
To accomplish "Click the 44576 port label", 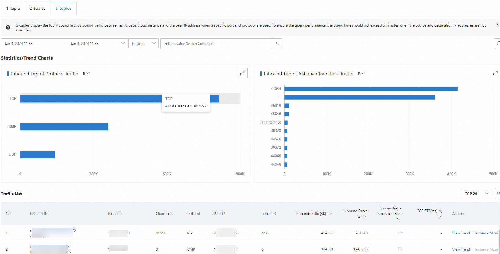I will pos(276,139).
